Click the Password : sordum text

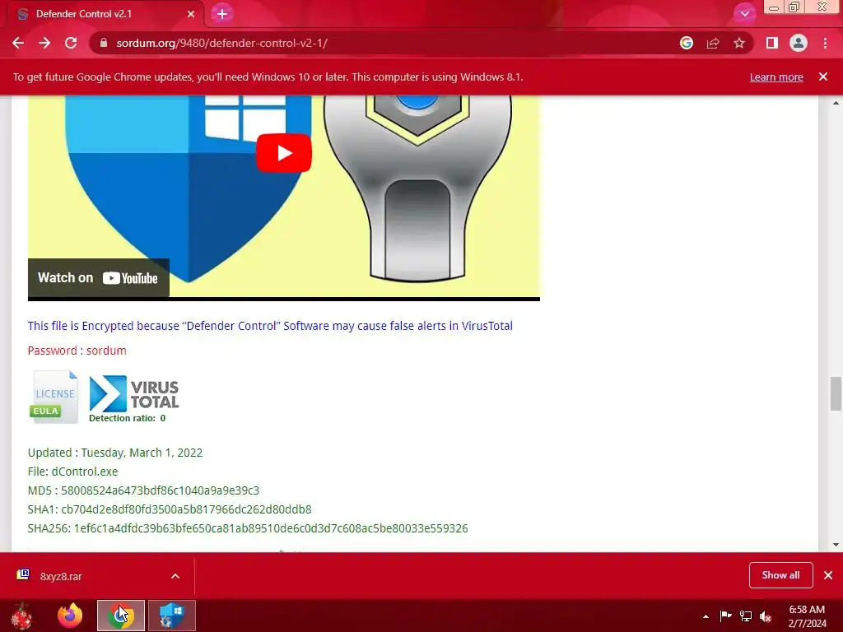[77, 351]
